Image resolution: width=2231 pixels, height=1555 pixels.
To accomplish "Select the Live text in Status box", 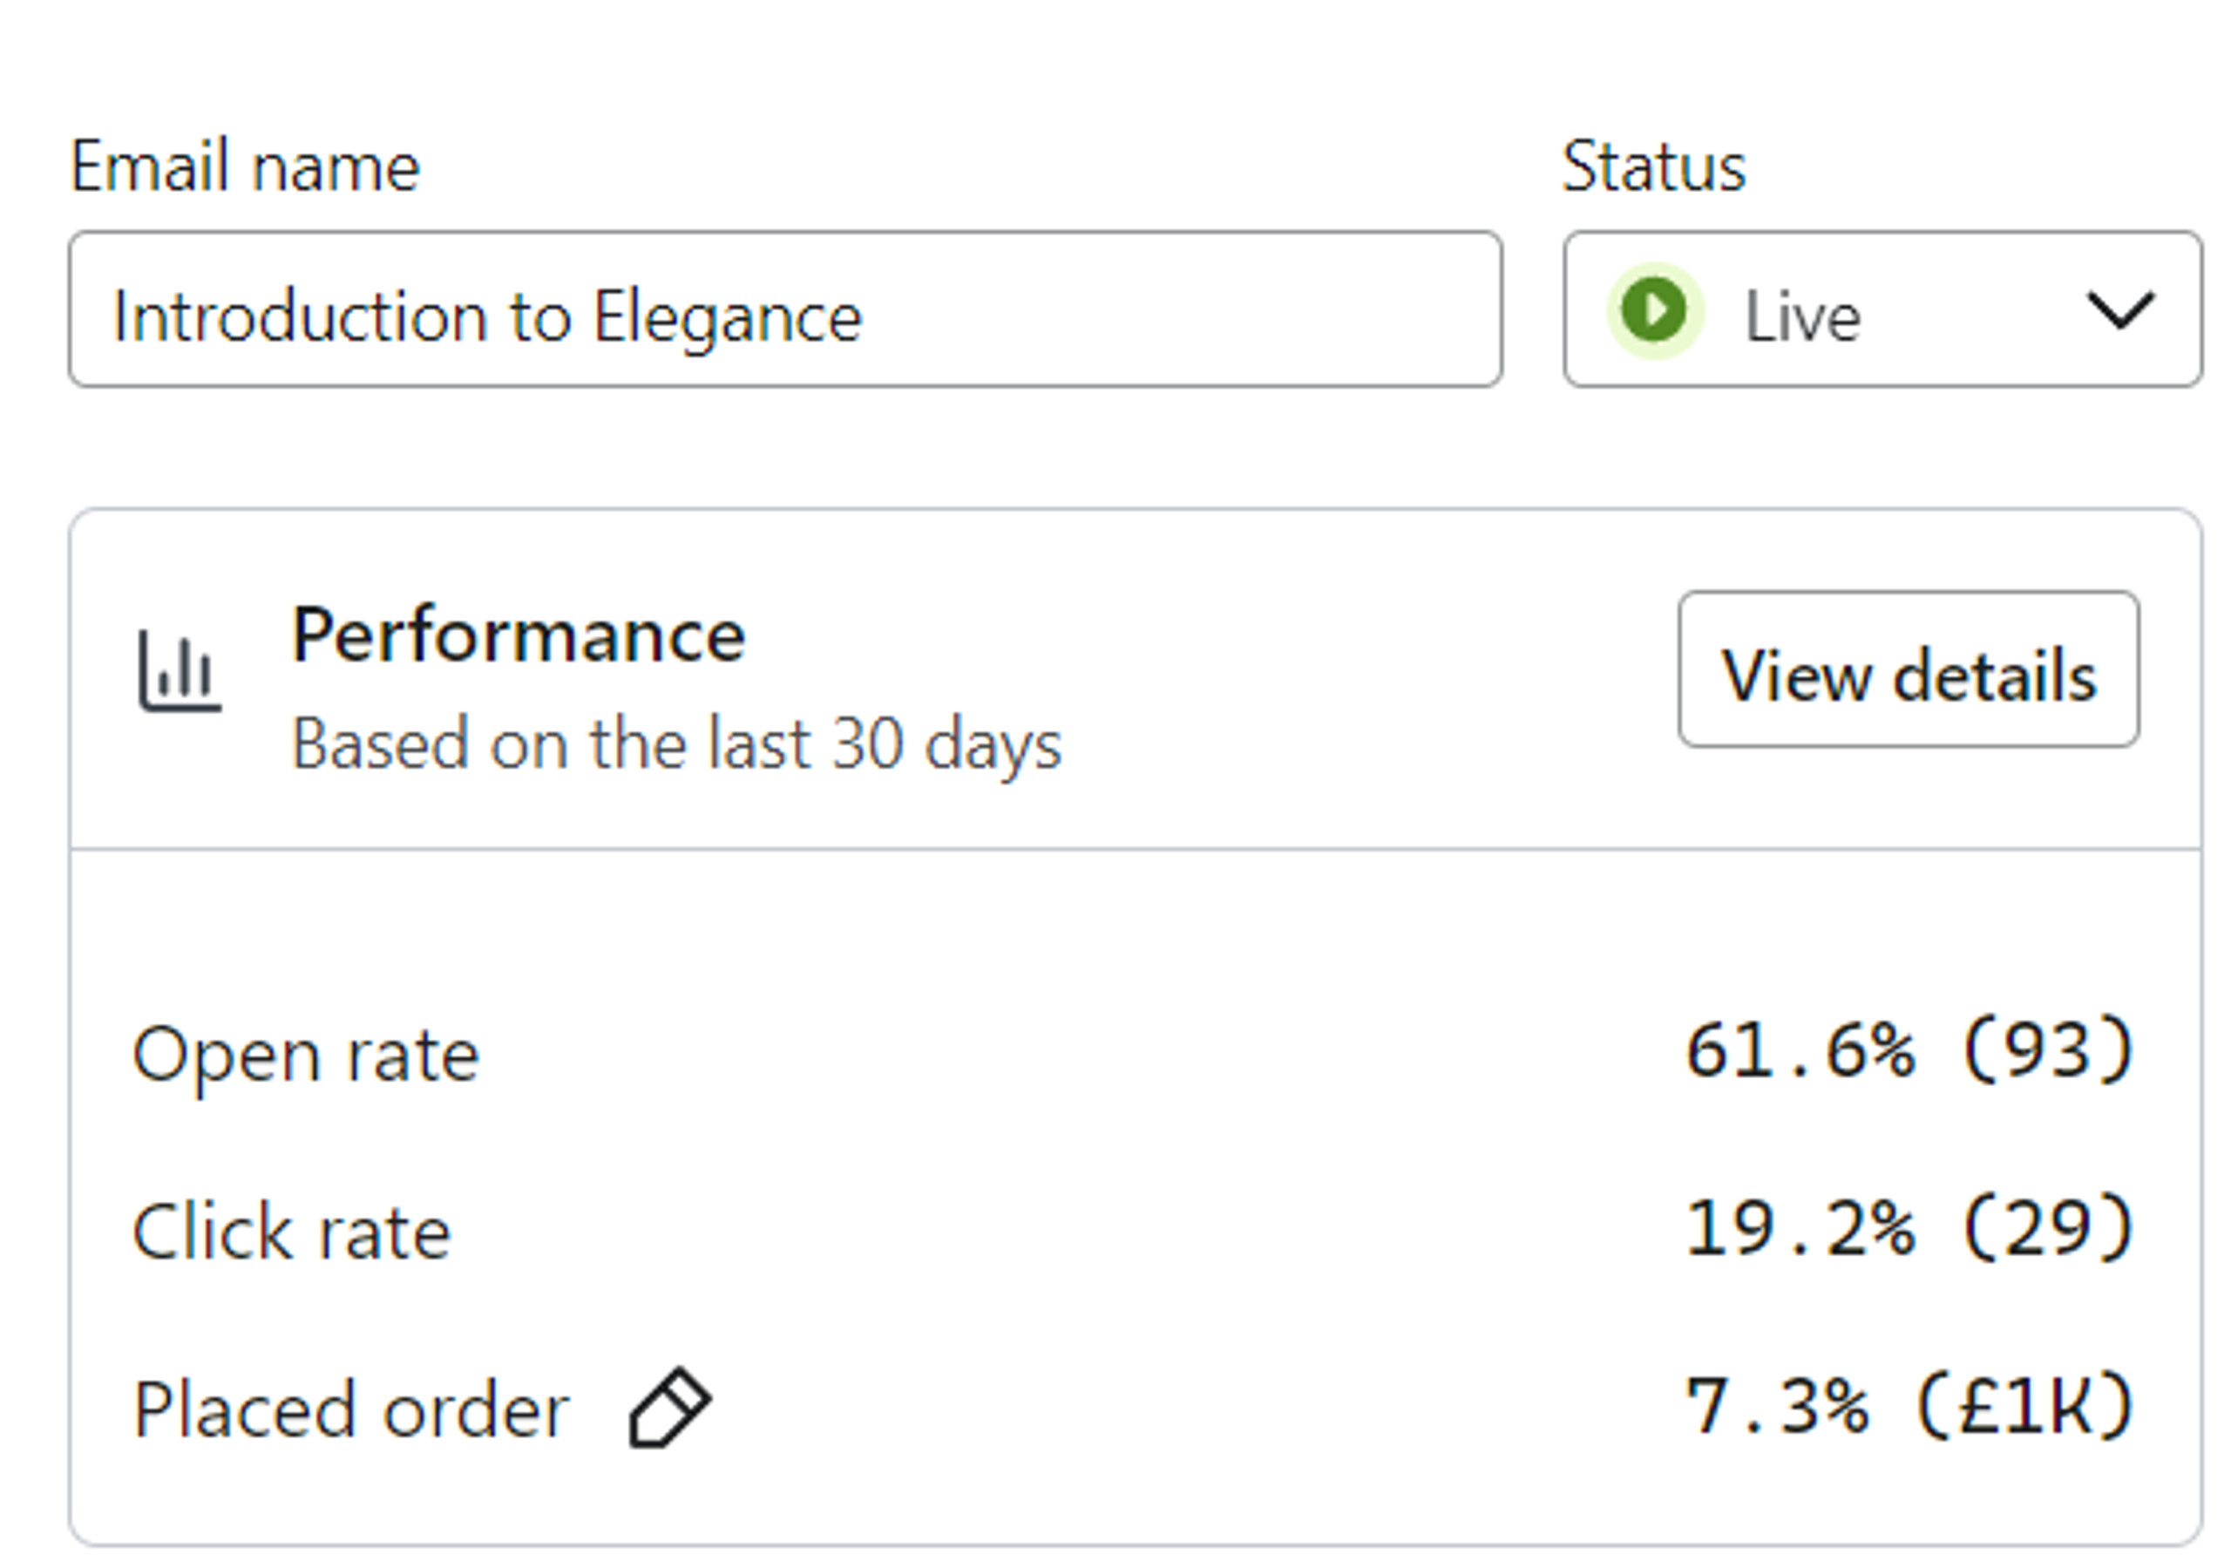I will 1802,316.
